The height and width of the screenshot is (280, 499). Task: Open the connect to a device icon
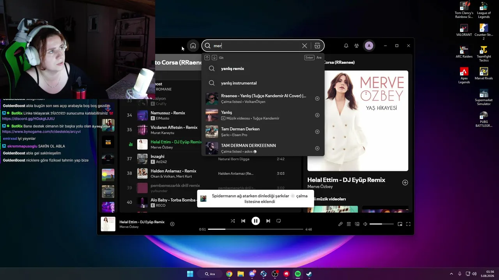coord(357,224)
